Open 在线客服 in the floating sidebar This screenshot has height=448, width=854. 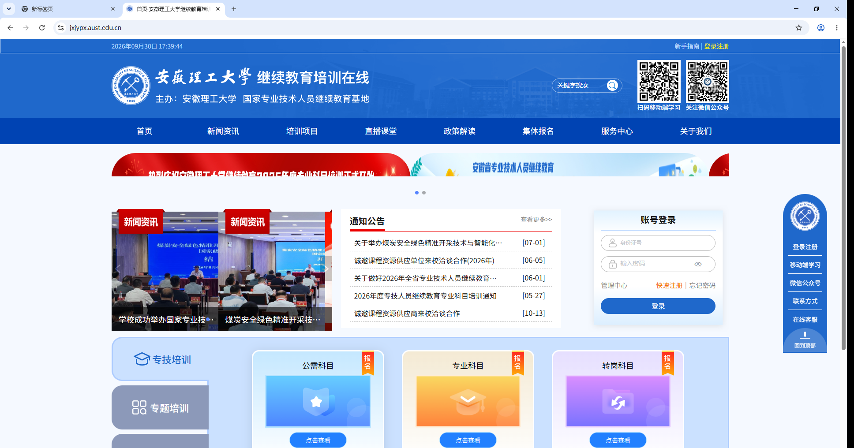click(x=805, y=320)
